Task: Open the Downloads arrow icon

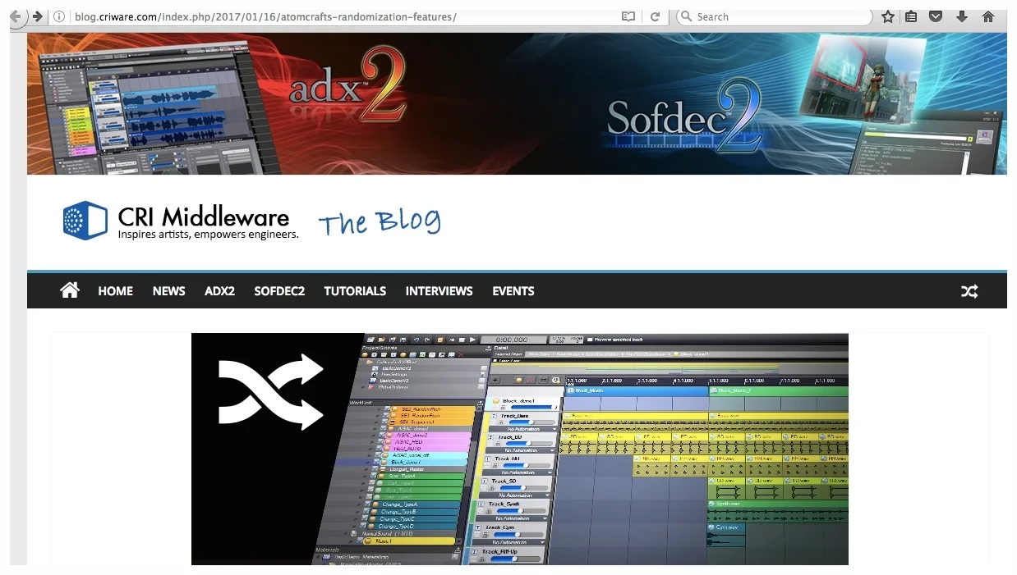Action: coord(962,16)
